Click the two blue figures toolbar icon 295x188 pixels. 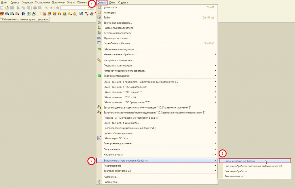23,14
